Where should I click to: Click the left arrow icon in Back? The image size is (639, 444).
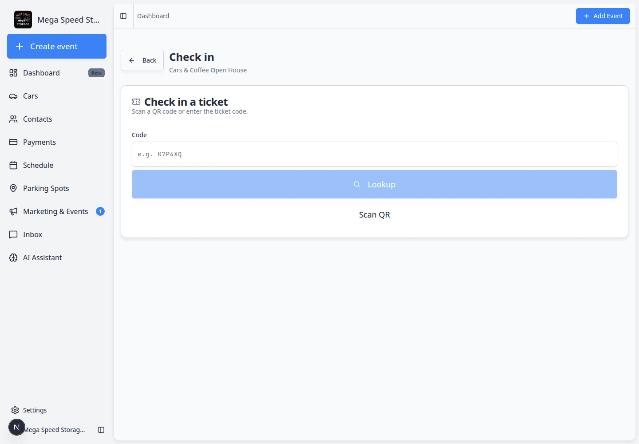pyautogui.click(x=132, y=60)
